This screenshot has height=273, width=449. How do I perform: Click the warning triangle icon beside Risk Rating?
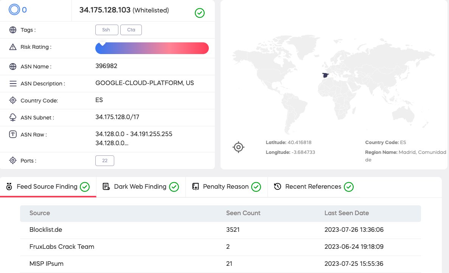pos(13,47)
